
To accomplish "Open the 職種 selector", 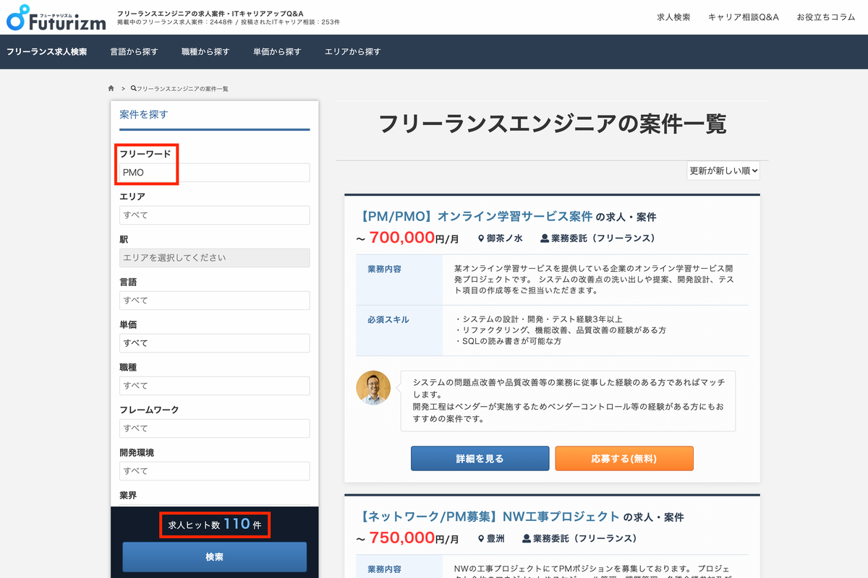I will [215, 386].
